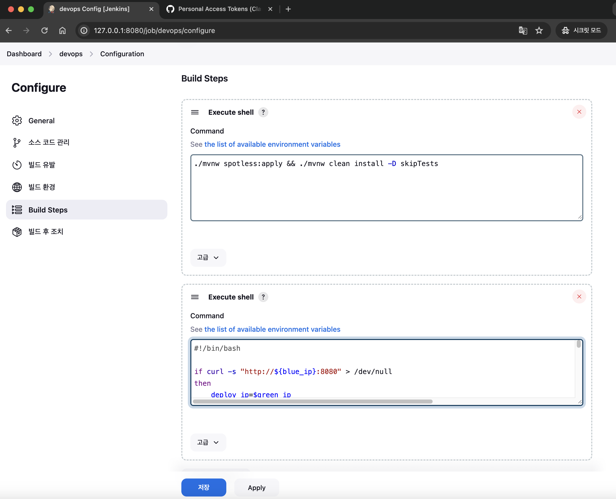Click horizontal scrollbar in second command box
Screen dimensions: 616x499
coord(312,401)
